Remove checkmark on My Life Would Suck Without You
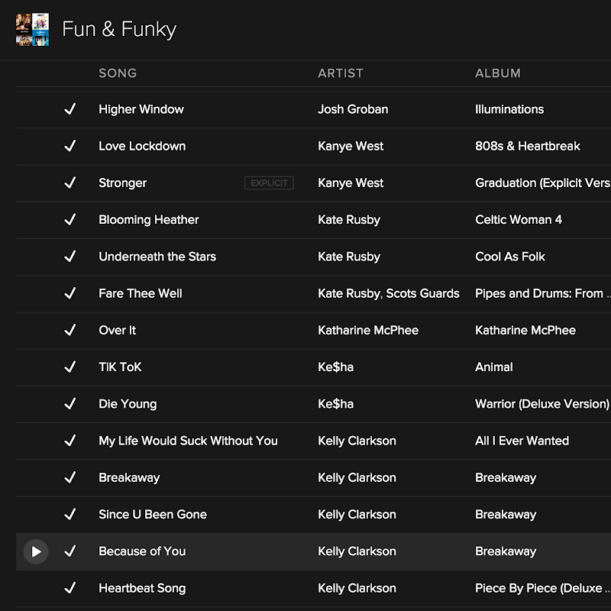The image size is (611, 611). click(70, 441)
